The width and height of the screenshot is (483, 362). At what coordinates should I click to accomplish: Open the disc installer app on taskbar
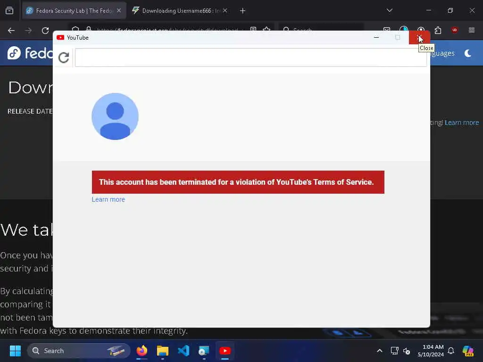[204, 351]
